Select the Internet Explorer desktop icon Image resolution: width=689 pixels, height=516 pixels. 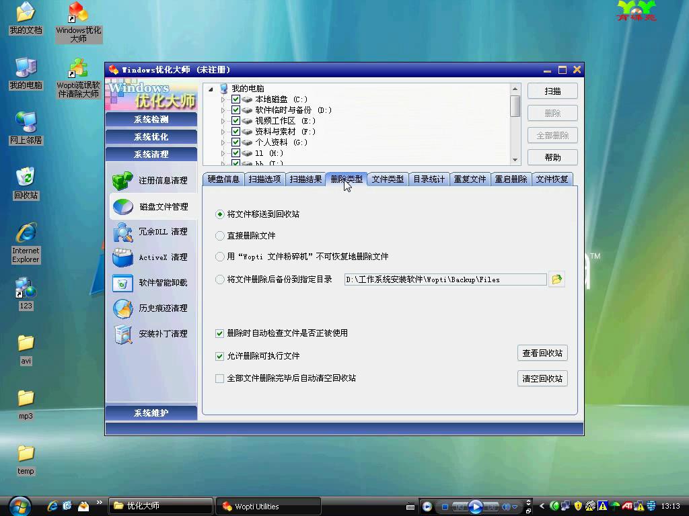(x=26, y=243)
